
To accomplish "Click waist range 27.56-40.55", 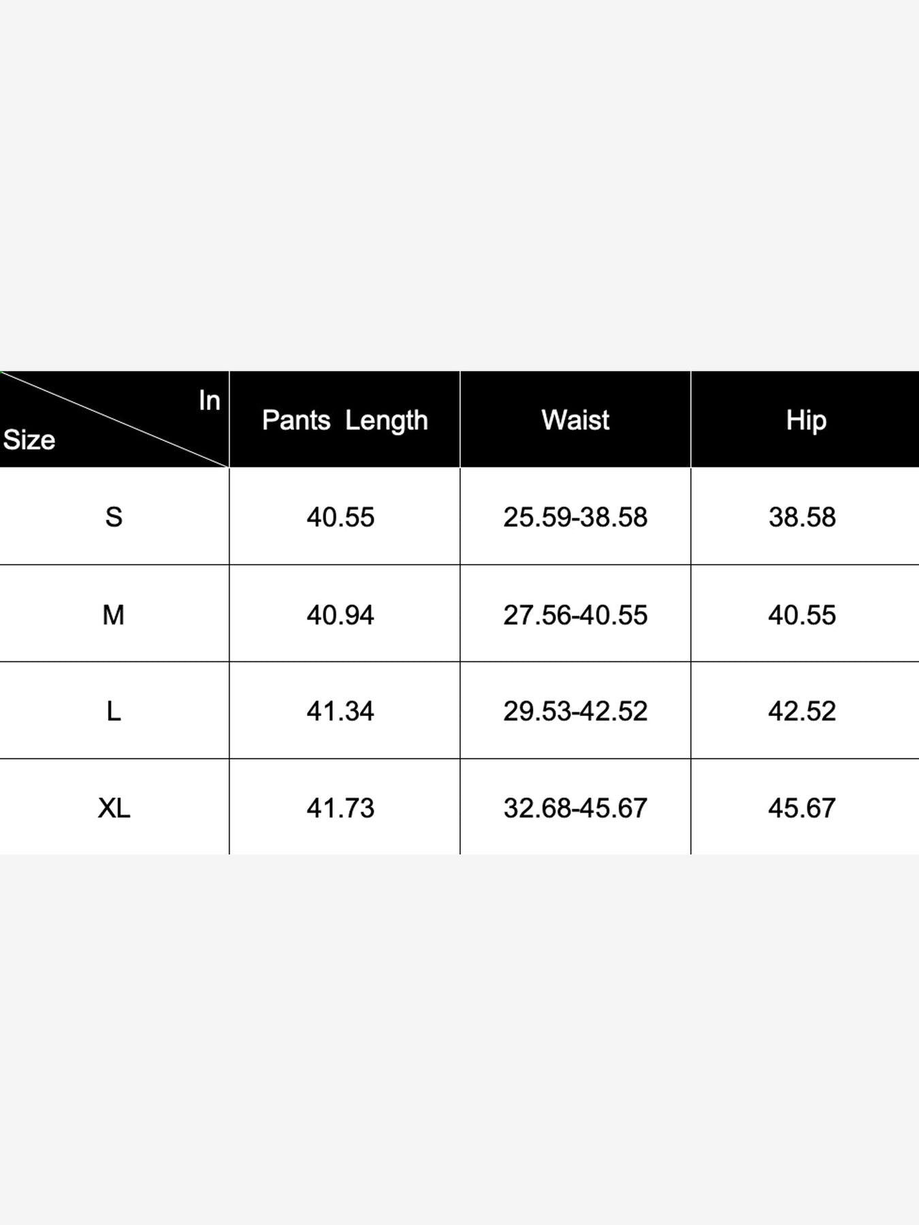I will pos(575,615).
